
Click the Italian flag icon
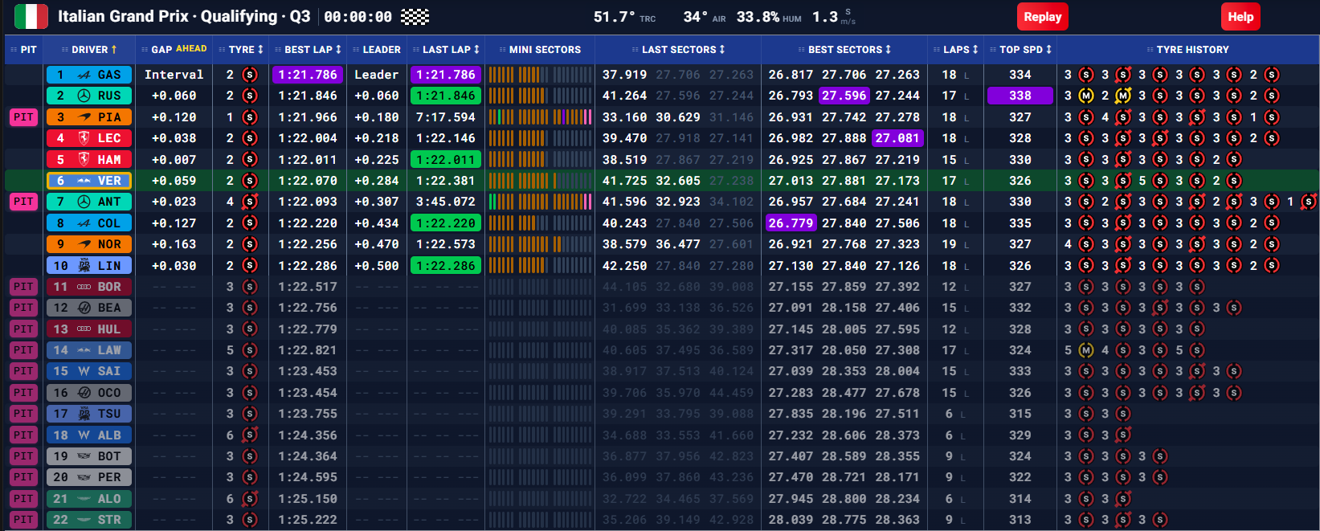[31, 16]
